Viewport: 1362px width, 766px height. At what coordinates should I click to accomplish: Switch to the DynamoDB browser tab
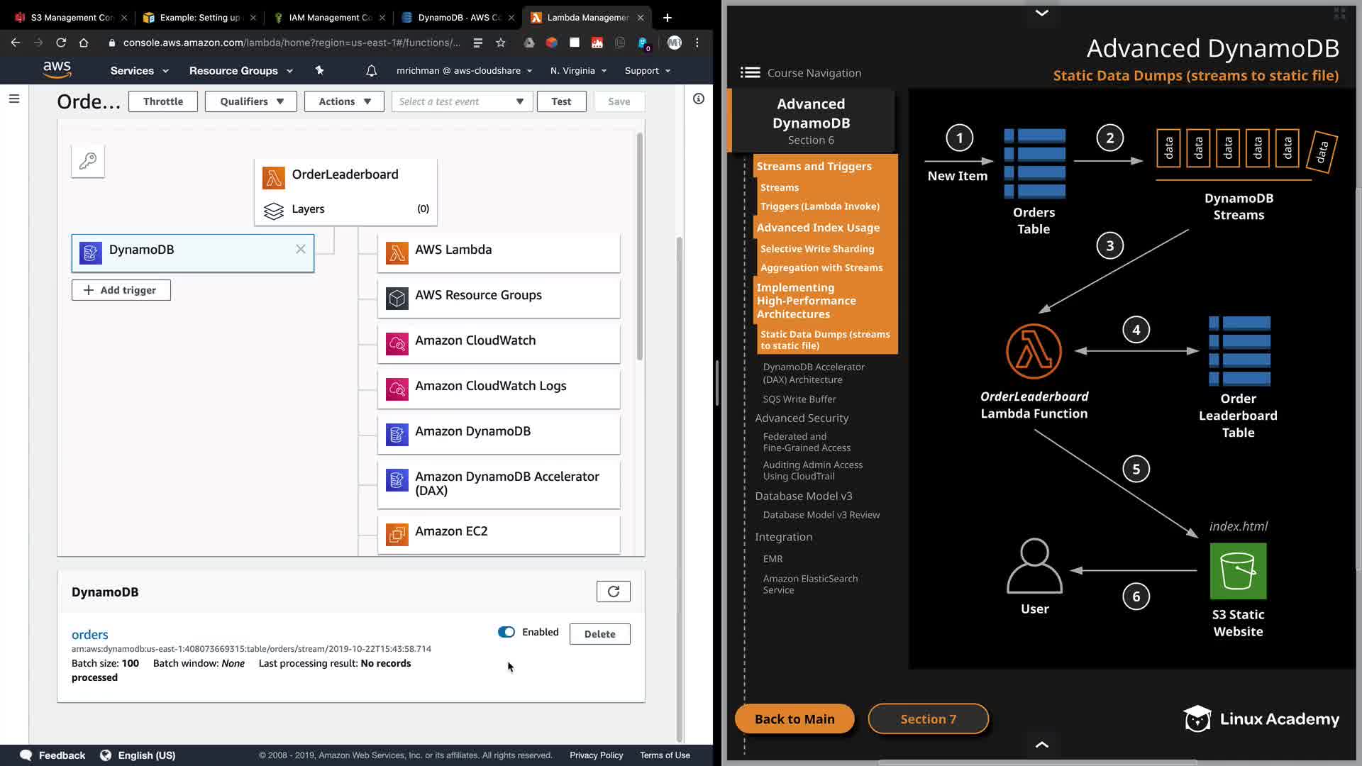[x=458, y=17]
